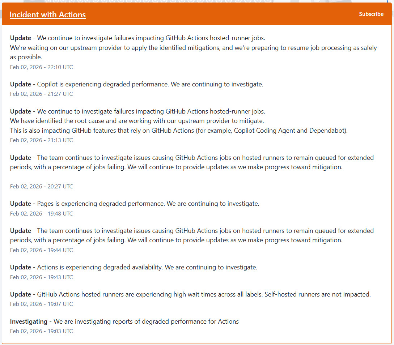
Task: Click the 19:48 UTC update timestamp
Action: click(41, 214)
